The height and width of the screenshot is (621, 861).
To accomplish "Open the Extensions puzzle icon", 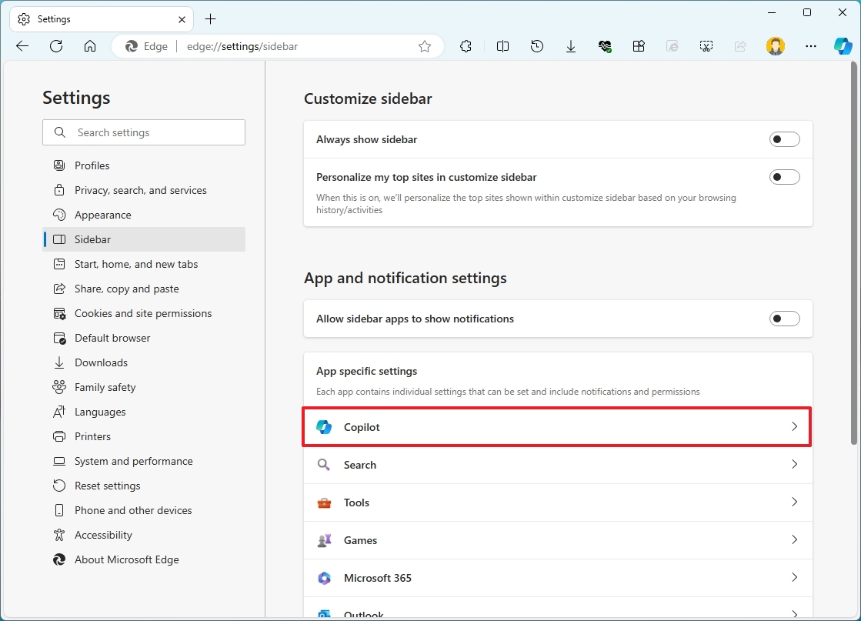I will click(466, 46).
